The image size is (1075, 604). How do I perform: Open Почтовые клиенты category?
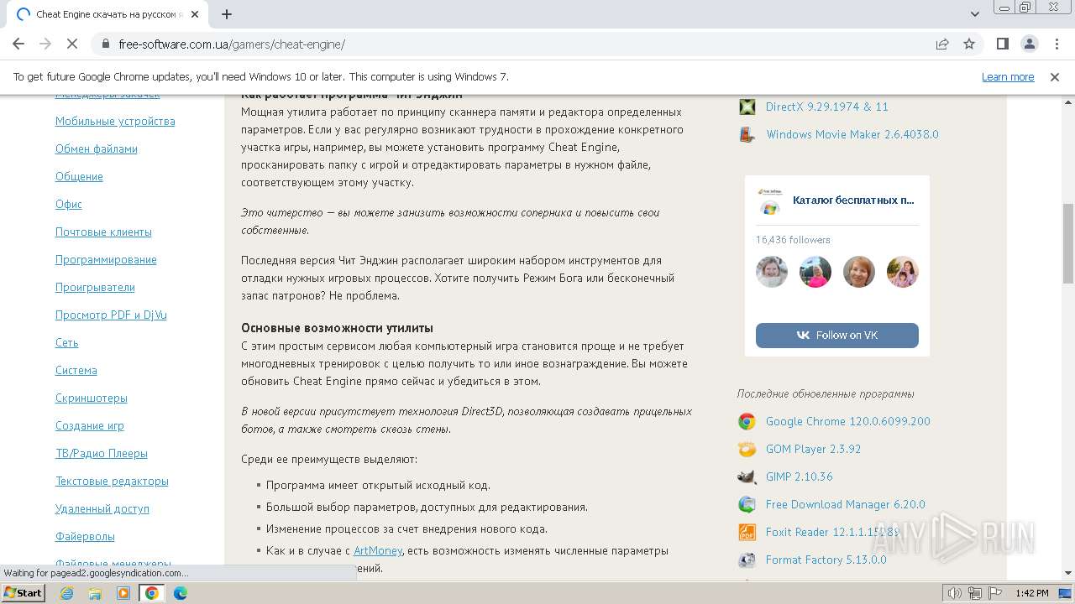click(103, 232)
